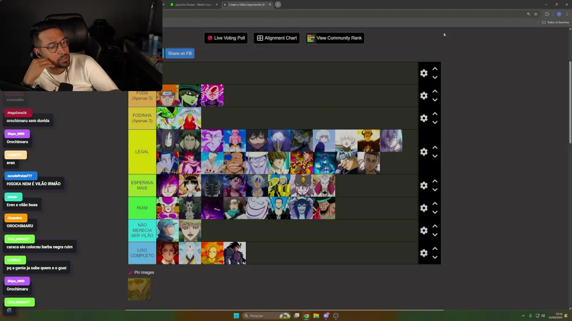Image resolution: width=572 pixels, height=321 pixels.
Task: Click the Pin Images label
Action: pyautogui.click(x=144, y=272)
